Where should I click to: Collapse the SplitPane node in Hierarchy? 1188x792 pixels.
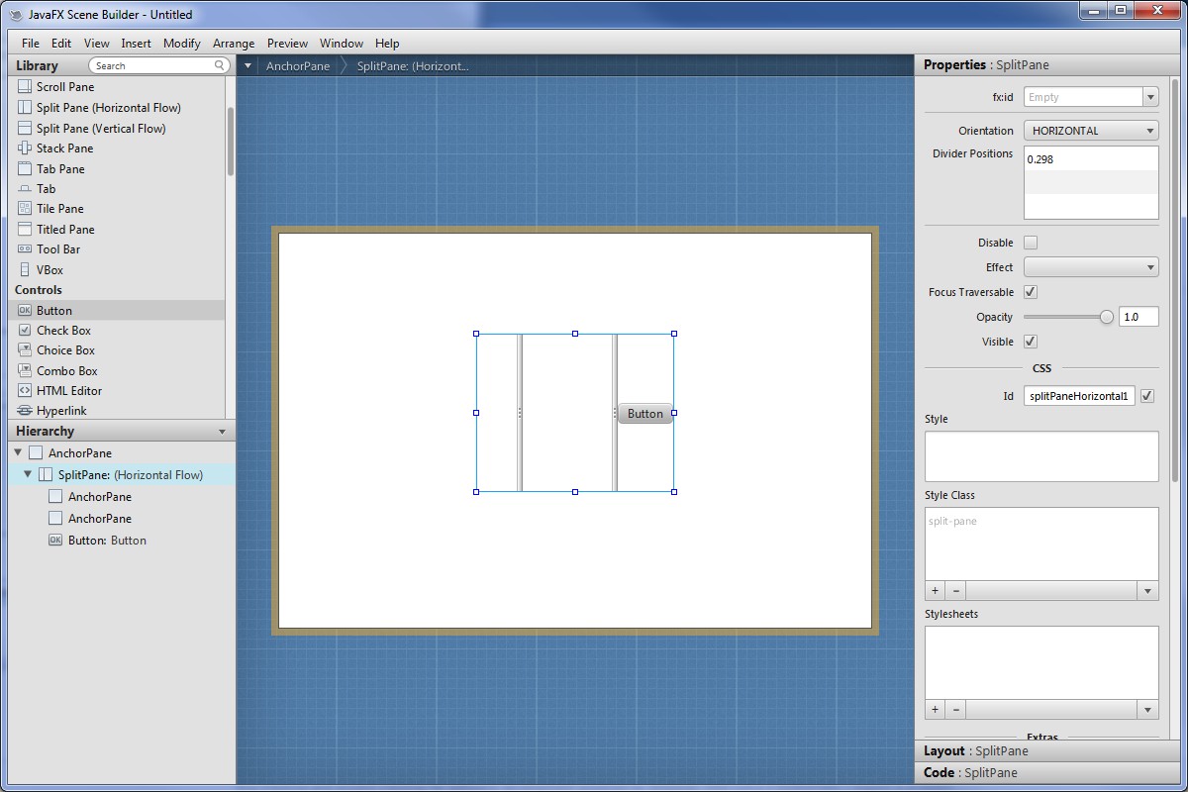coord(28,475)
